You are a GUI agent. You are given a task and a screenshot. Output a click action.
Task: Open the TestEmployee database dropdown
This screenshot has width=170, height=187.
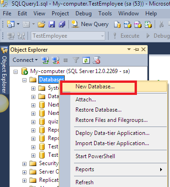[x=68, y=36]
